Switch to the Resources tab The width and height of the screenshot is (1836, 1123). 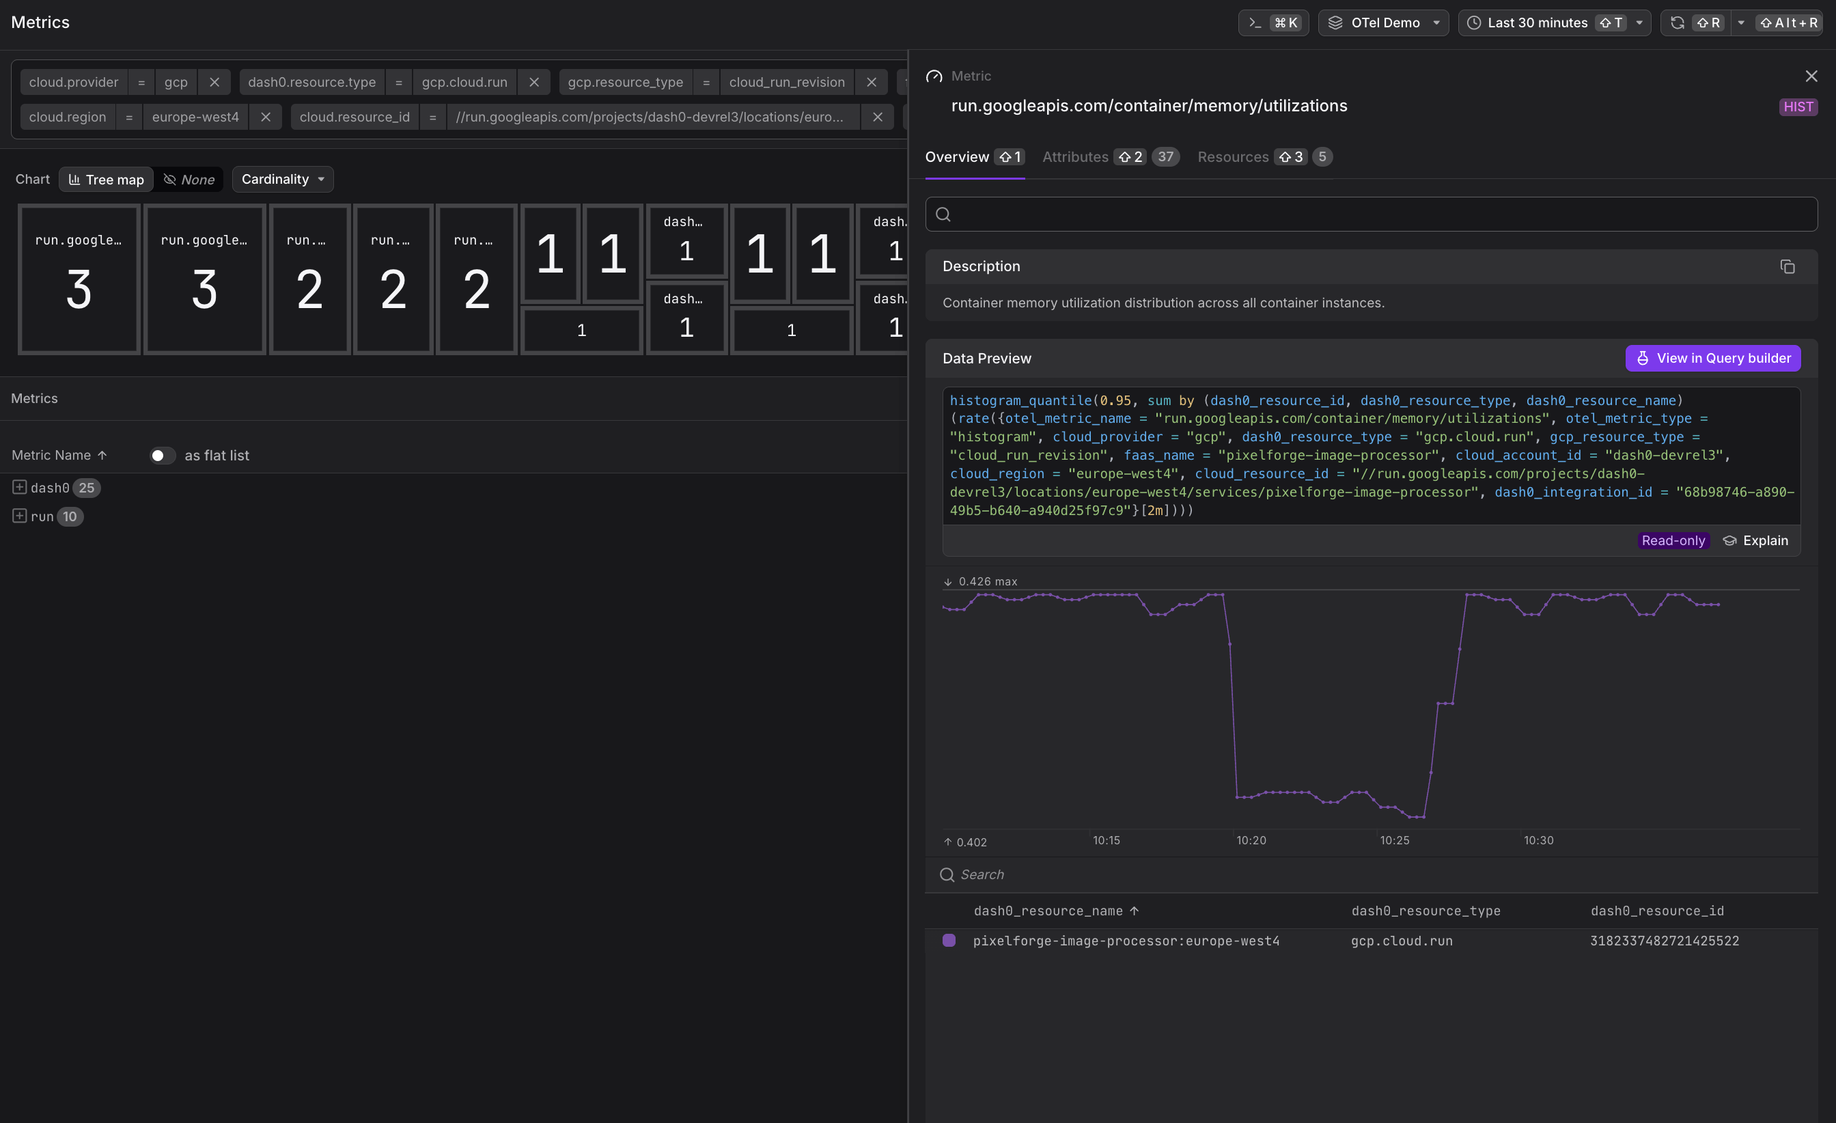[x=1264, y=157]
